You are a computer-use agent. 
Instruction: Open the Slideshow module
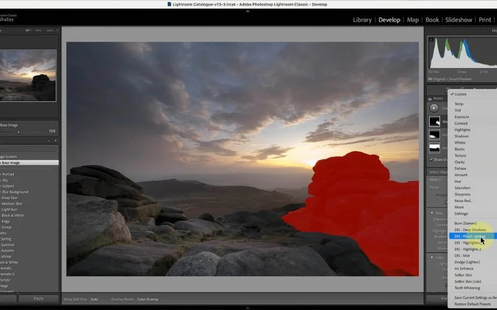point(458,20)
